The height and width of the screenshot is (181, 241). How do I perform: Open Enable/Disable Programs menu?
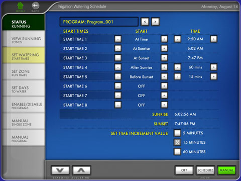[x=24, y=105]
